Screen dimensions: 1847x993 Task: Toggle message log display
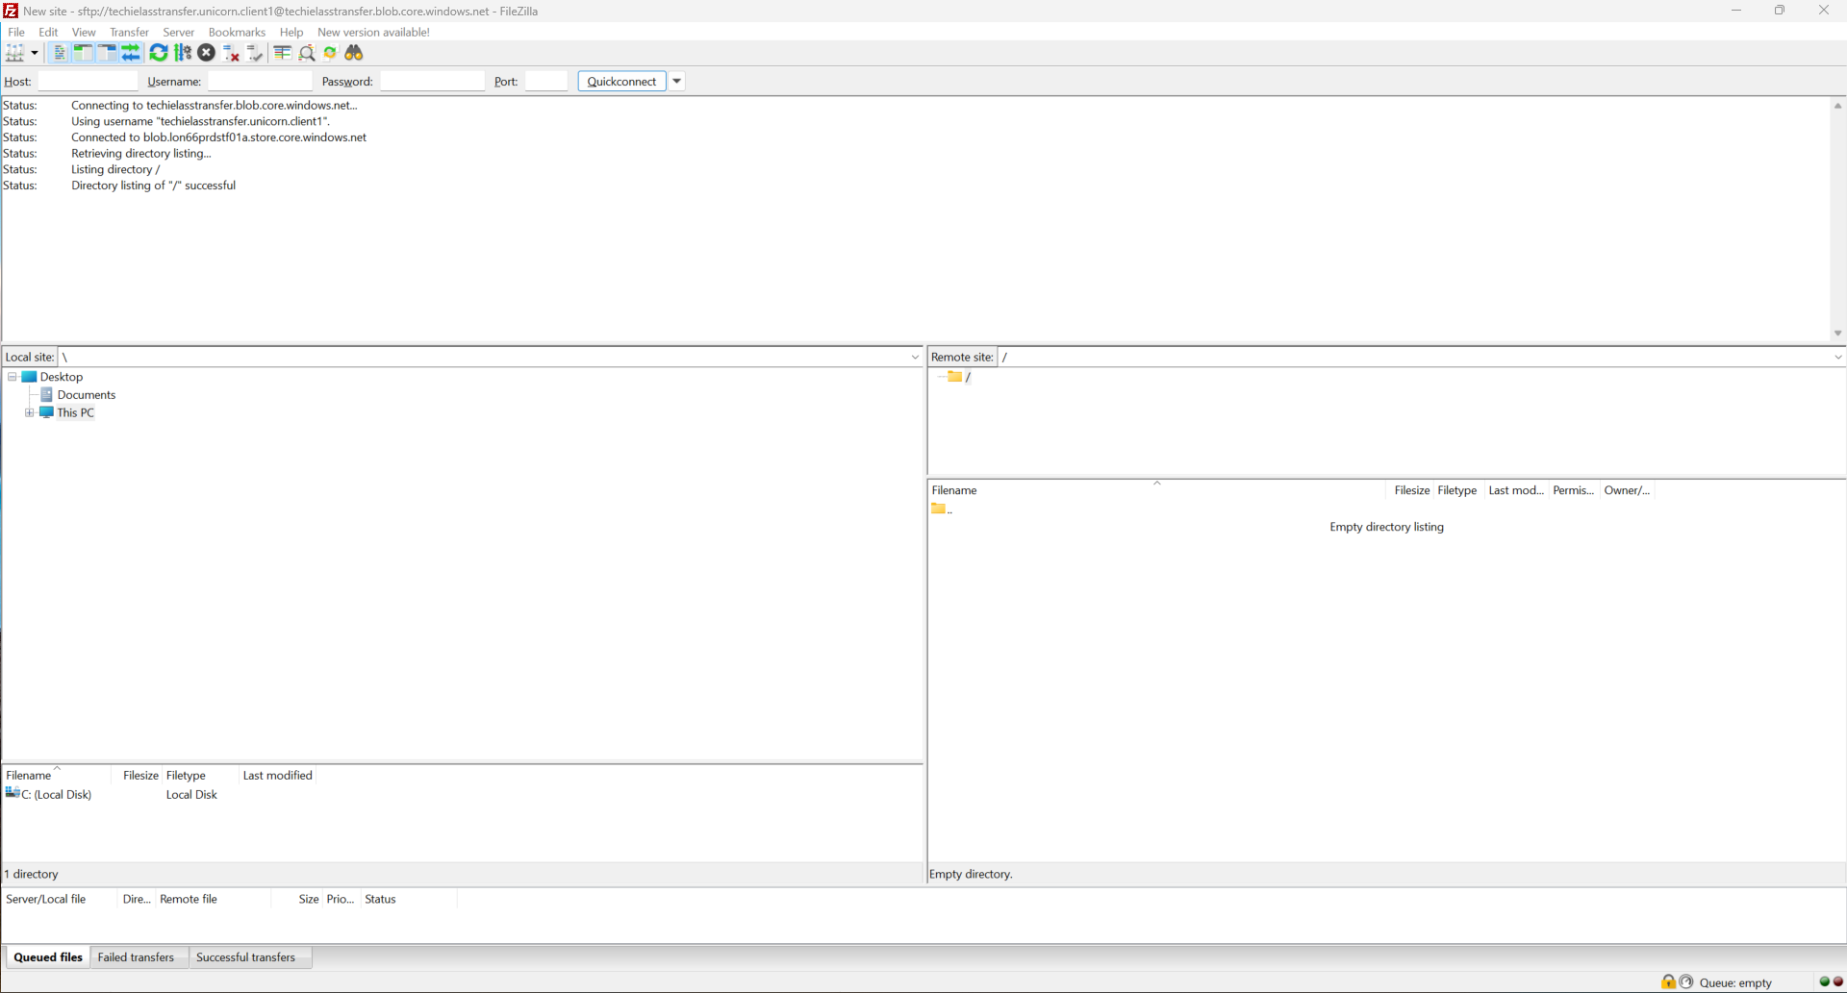(60, 53)
